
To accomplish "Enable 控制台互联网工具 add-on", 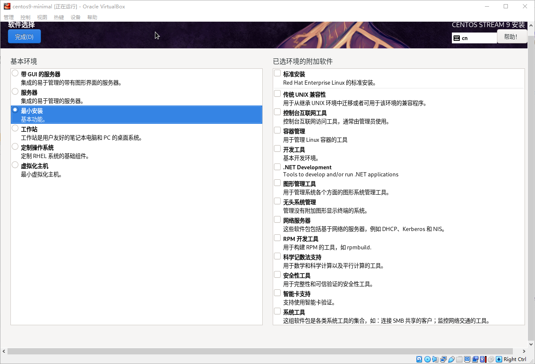I will pyautogui.click(x=277, y=112).
